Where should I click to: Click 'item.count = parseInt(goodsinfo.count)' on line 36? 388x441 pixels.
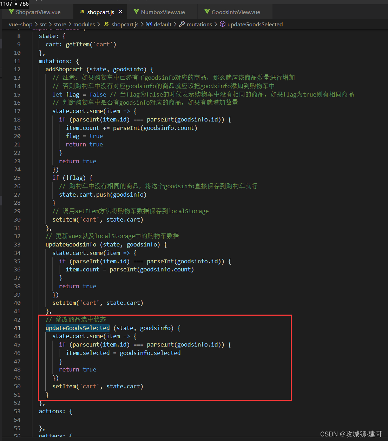coord(130,269)
